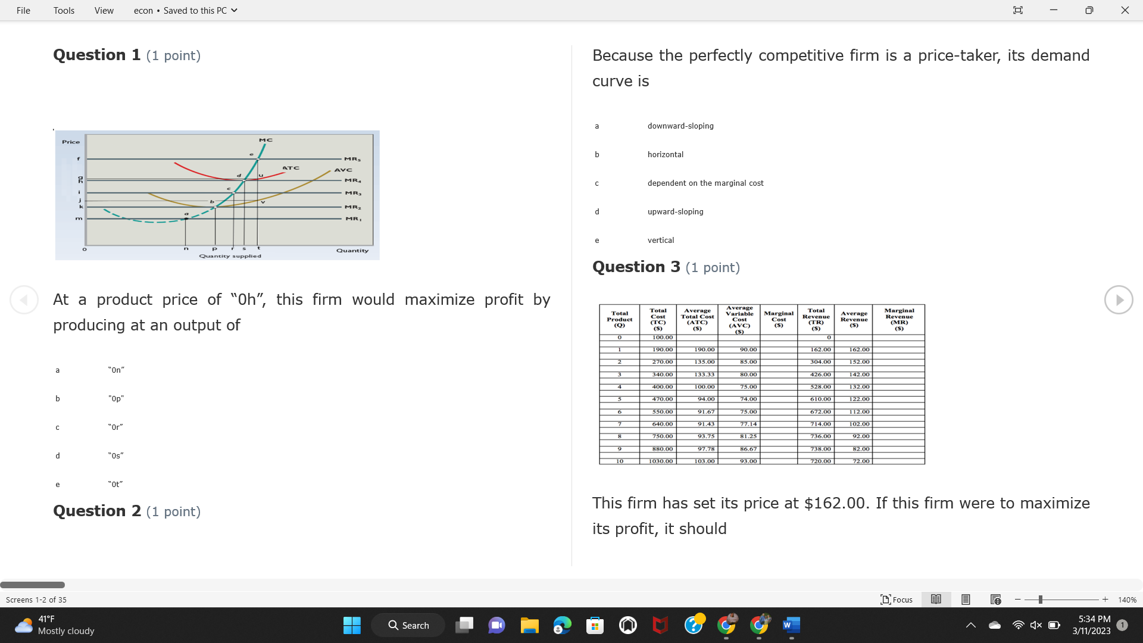Open McAfee from the taskbar
The height and width of the screenshot is (643, 1143).
pyautogui.click(x=661, y=625)
